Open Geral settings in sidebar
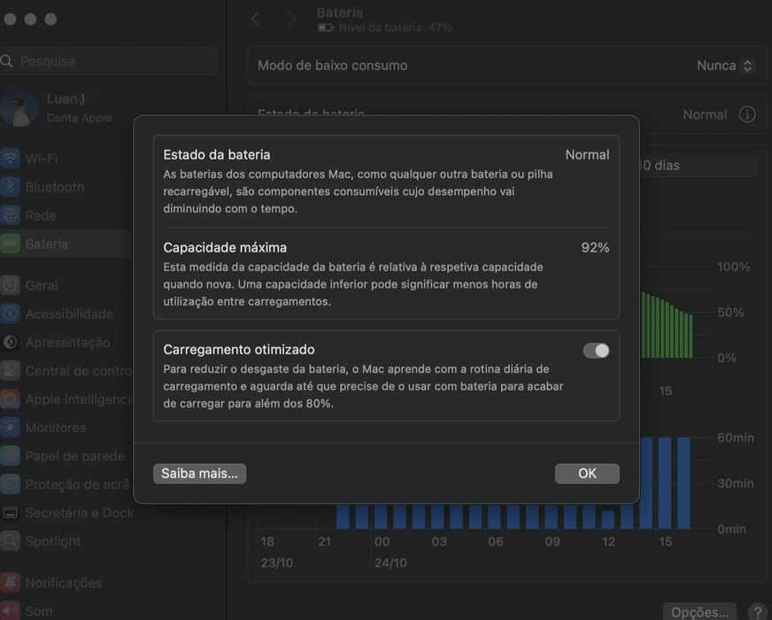Image resolution: width=772 pixels, height=620 pixels. (x=29, y=285)
